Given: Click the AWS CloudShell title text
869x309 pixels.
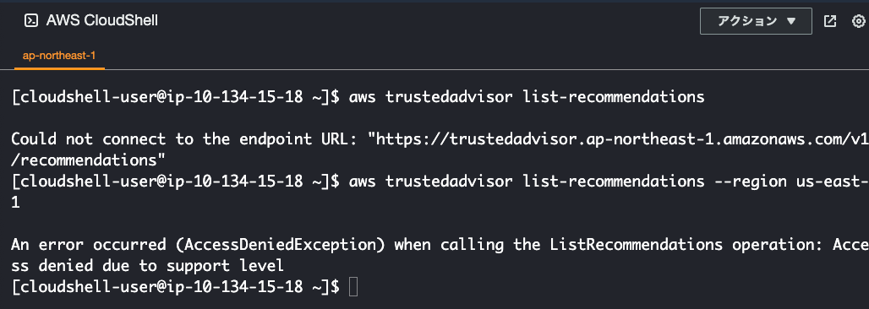Looking at the screenshot, I should tap(102, 21).
